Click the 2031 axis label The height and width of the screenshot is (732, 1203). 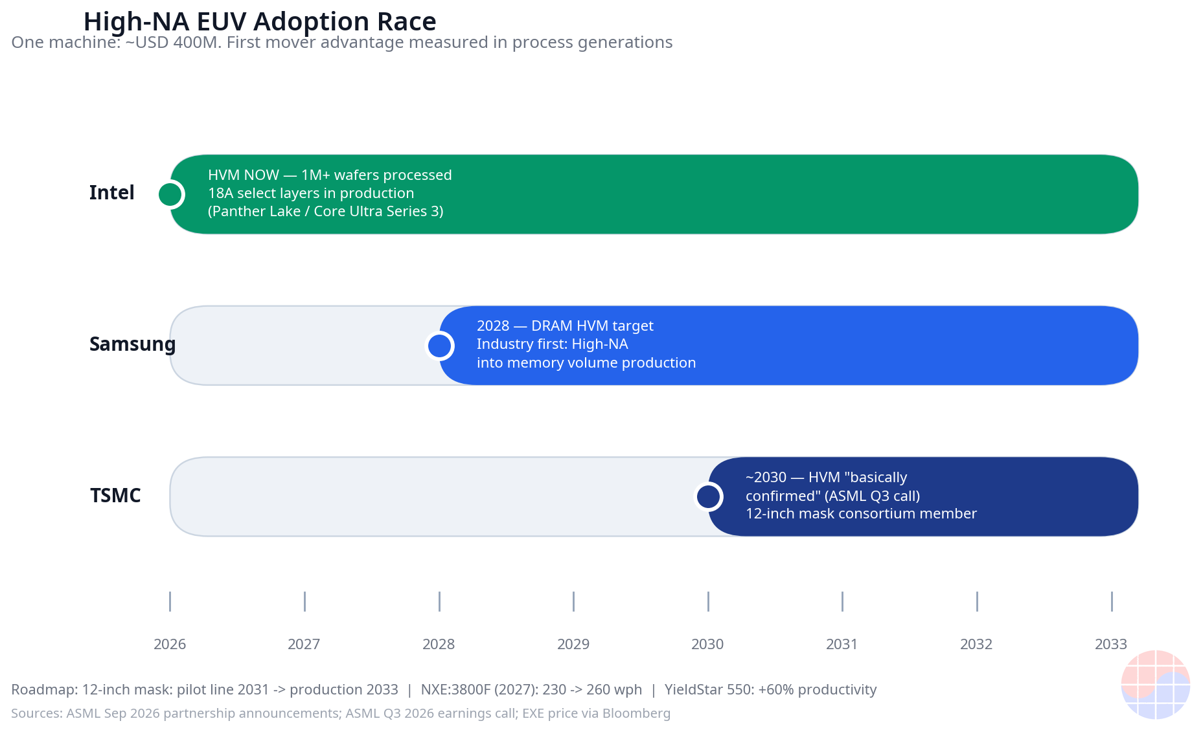click(x=842, y=645)
